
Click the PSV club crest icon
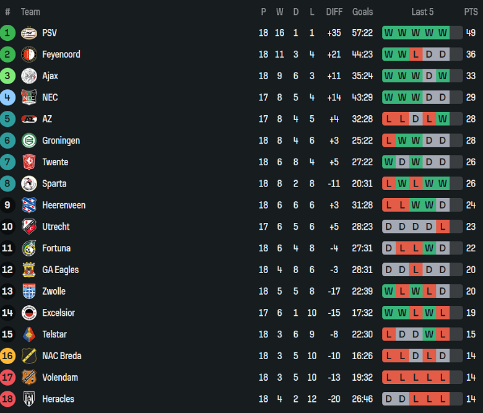pyautogui.click(x=29, y=33)
